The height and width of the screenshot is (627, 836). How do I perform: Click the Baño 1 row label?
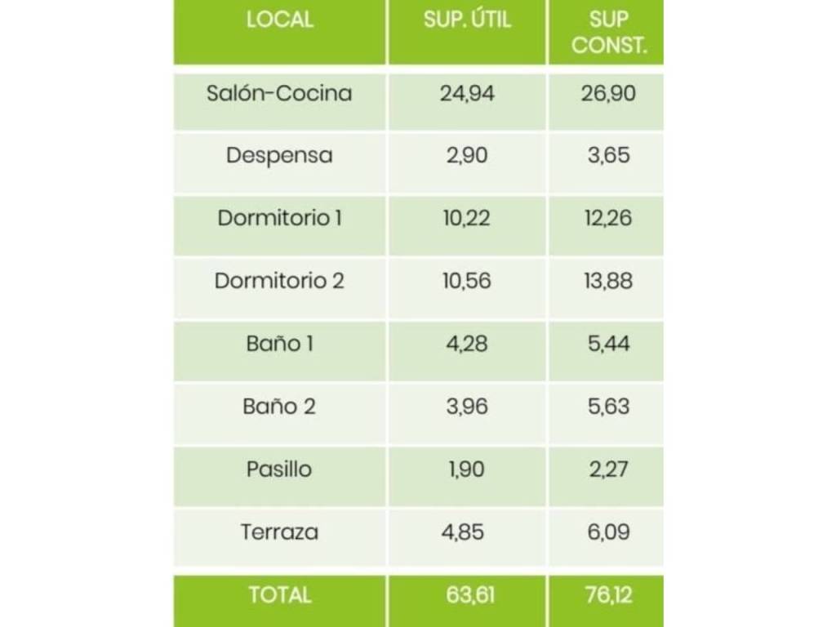click(279, 344)
